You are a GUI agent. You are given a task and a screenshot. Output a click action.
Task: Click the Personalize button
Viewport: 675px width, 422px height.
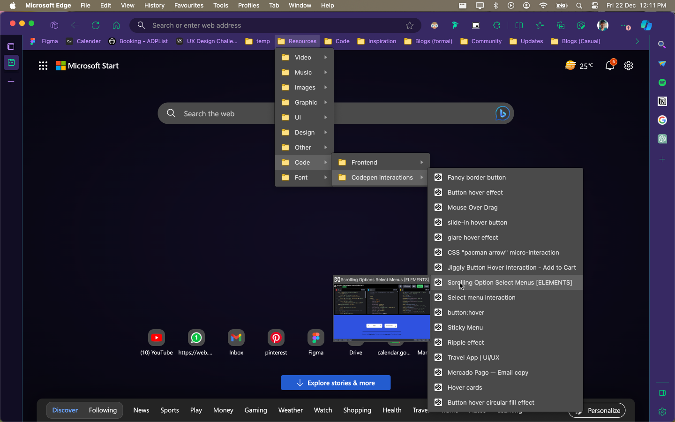point(597,410)
